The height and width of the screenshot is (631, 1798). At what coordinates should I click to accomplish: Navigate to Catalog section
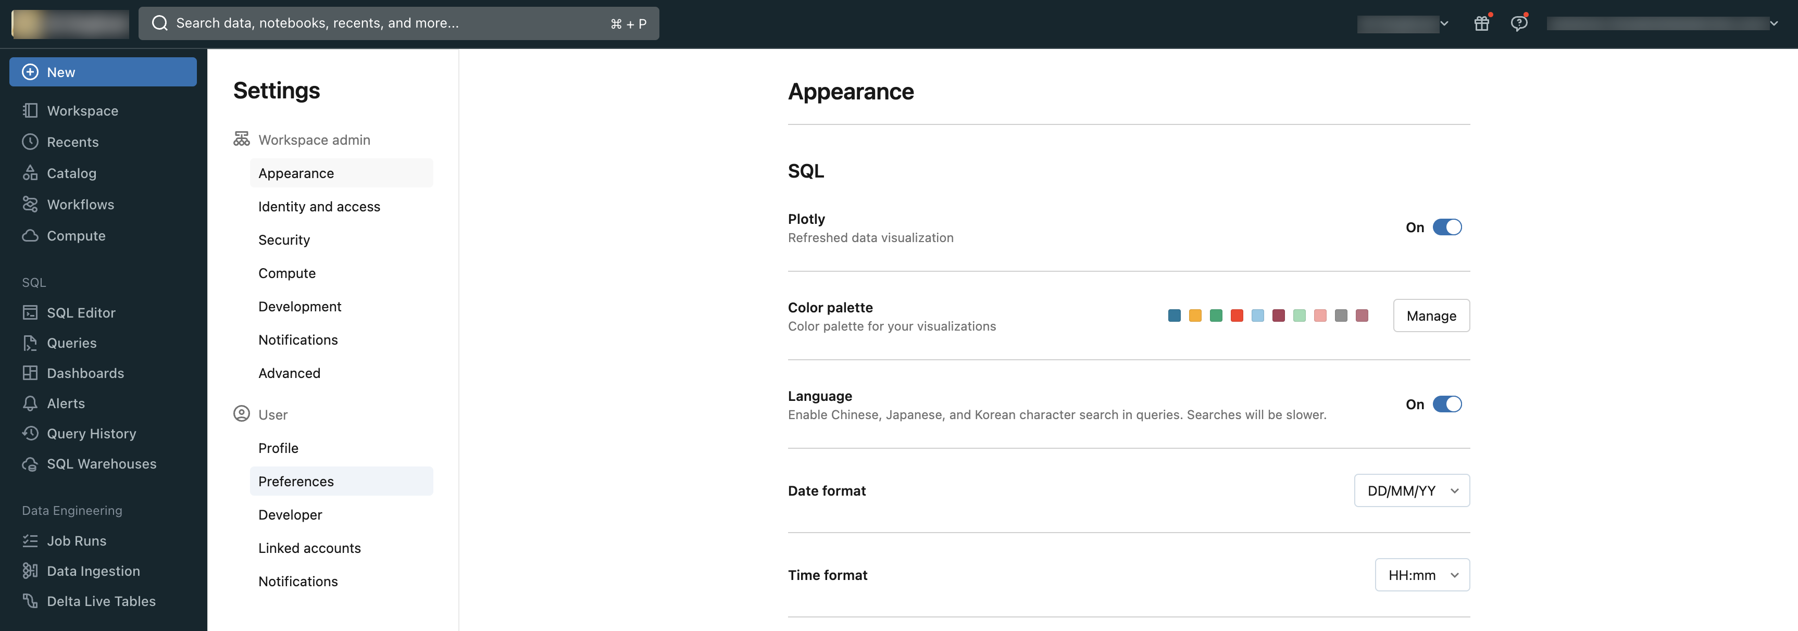point(71,174)
